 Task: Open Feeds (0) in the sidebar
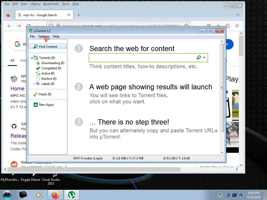45,94
